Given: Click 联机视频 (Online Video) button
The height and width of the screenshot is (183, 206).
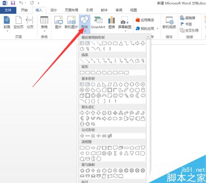Looking at the screenshot, I should click(x=169, y=23).
